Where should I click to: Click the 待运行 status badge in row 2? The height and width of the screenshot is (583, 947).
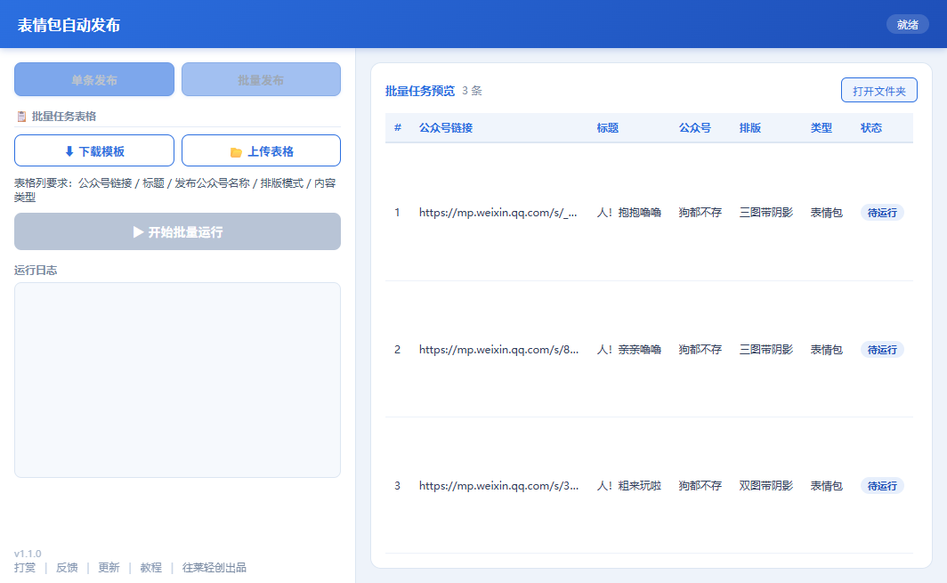[882, 350]
